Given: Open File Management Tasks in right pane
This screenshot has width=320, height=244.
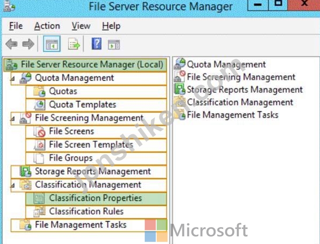Looking at the screenshot, I should pyautogui.click(x=232, y=115).
